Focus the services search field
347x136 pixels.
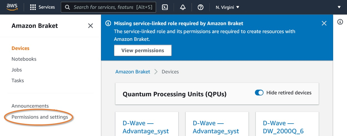[x=103, y=7]
